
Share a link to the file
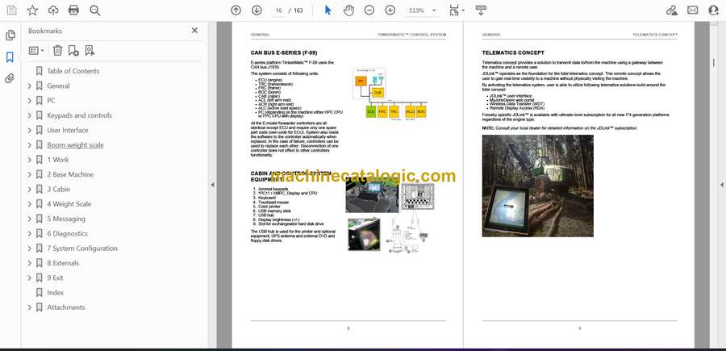coord(671,10)
